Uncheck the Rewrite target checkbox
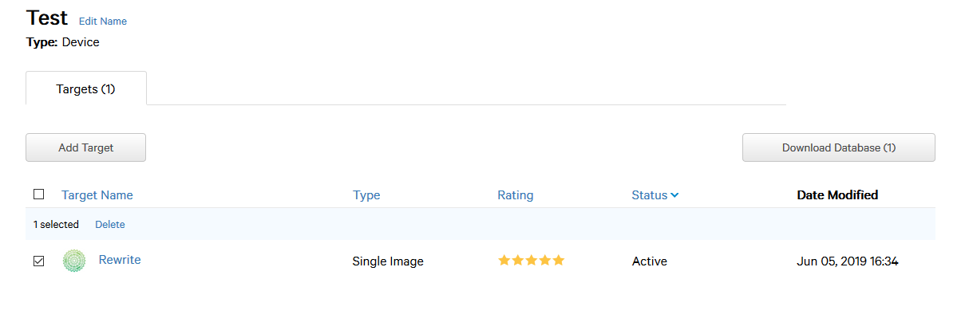 38,261
